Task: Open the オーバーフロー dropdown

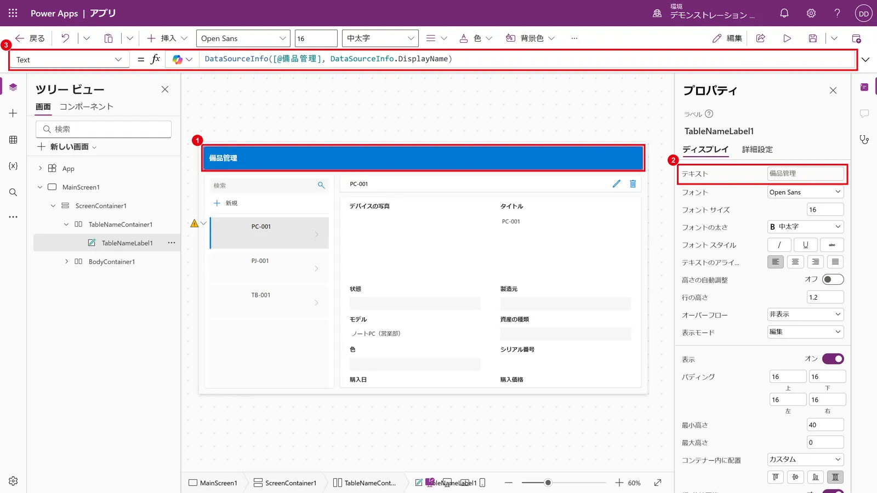Action: (805, 314)
